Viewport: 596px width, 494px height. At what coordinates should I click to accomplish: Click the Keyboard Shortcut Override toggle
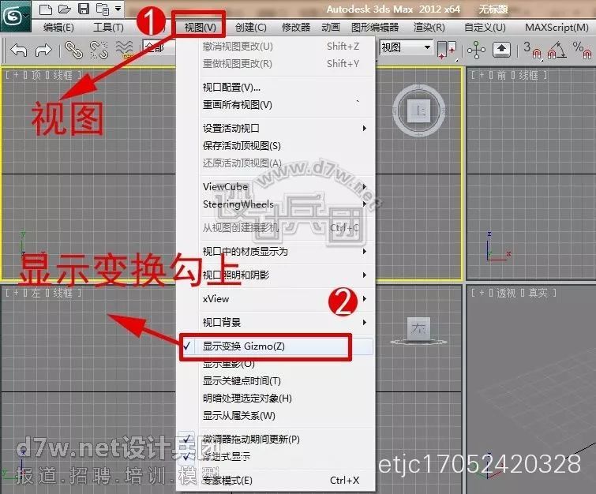[x=501, y=50]
